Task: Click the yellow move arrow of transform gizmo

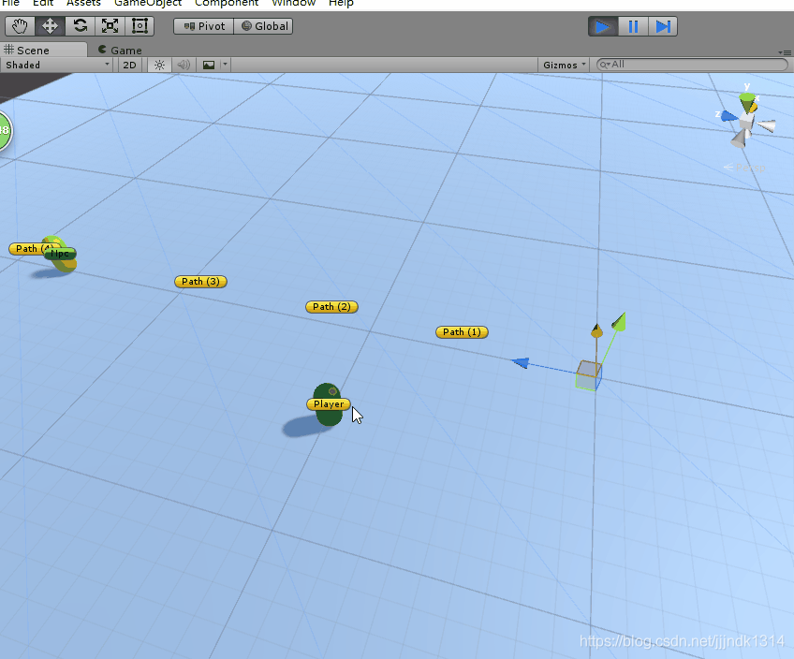Action: tap(597, 330)
